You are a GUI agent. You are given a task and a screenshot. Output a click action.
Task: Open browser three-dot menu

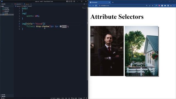click(174, 5)
